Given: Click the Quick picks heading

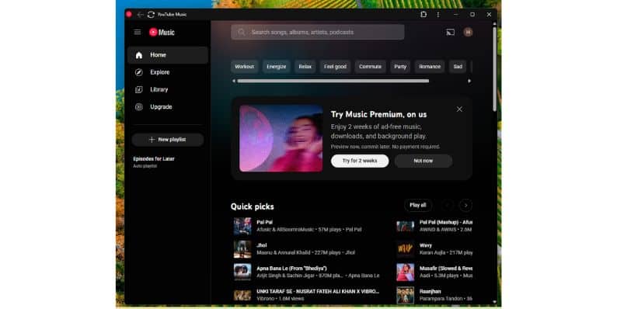Looking at the screenshot, I should 253,207.
